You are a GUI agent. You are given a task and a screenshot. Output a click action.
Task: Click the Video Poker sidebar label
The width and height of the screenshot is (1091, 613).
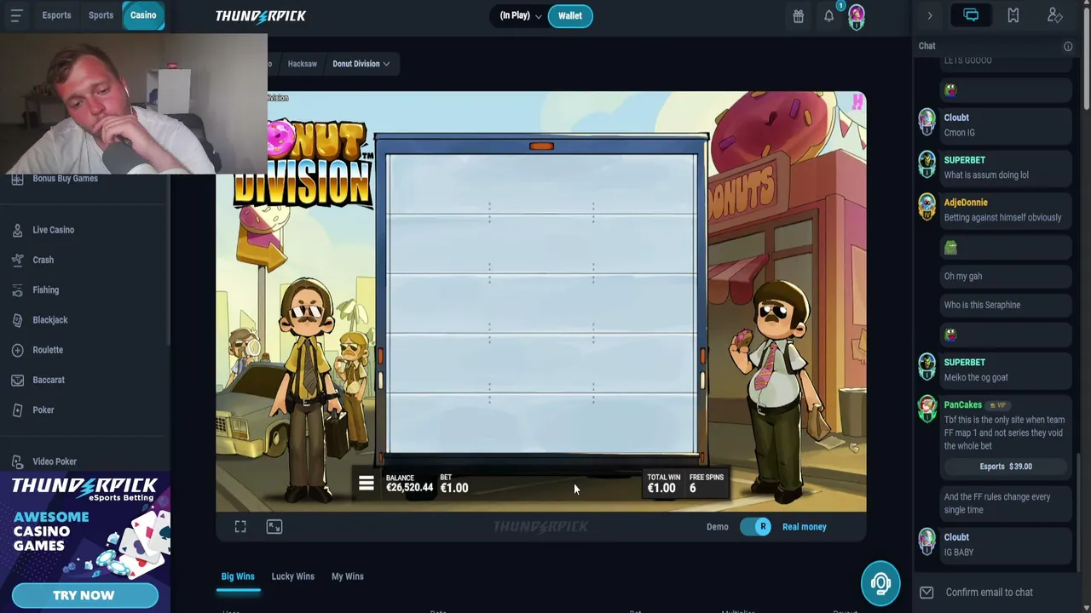pos(55,461)
